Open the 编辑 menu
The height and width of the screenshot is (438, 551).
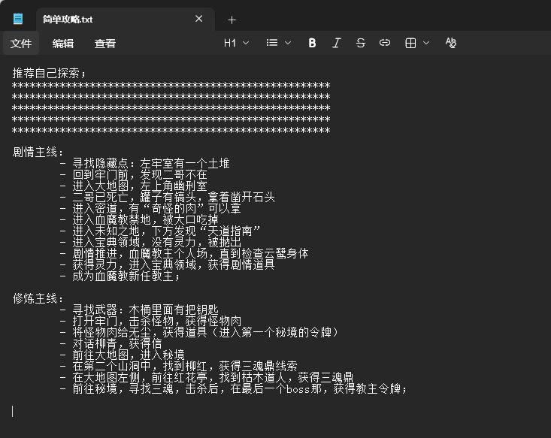63,44
